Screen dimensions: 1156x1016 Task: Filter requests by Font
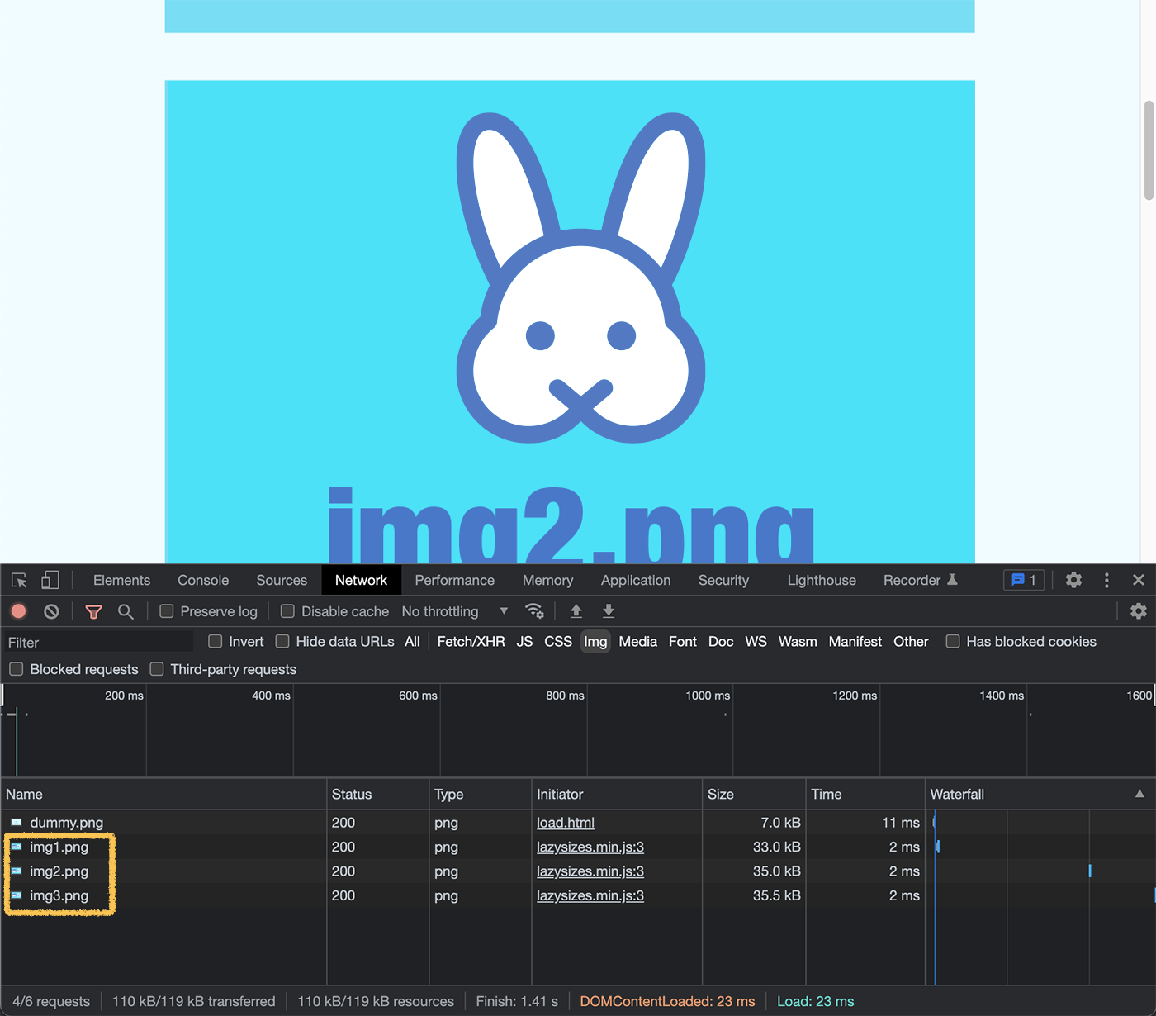coord(683,641)
